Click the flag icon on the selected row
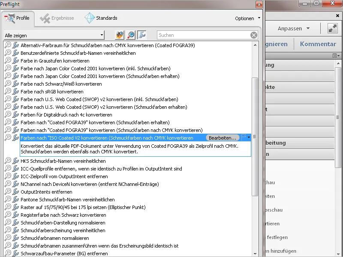This screenshot has width=343, height=257. tap(244, 137)
